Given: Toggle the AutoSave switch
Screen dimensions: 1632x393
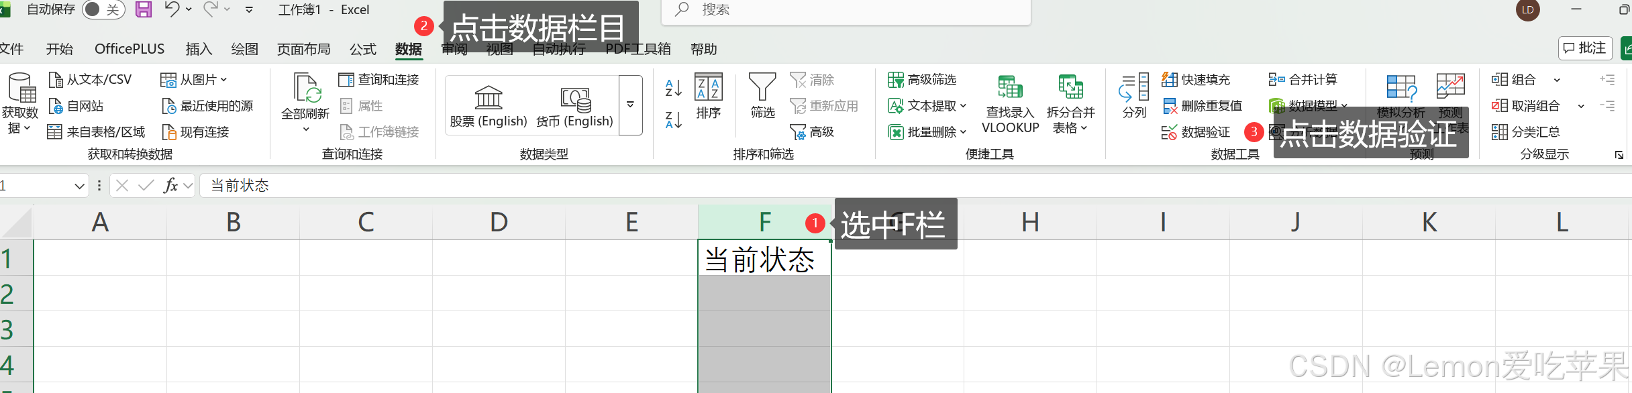Looking at the screenshot, I should (x=103, y=9).
